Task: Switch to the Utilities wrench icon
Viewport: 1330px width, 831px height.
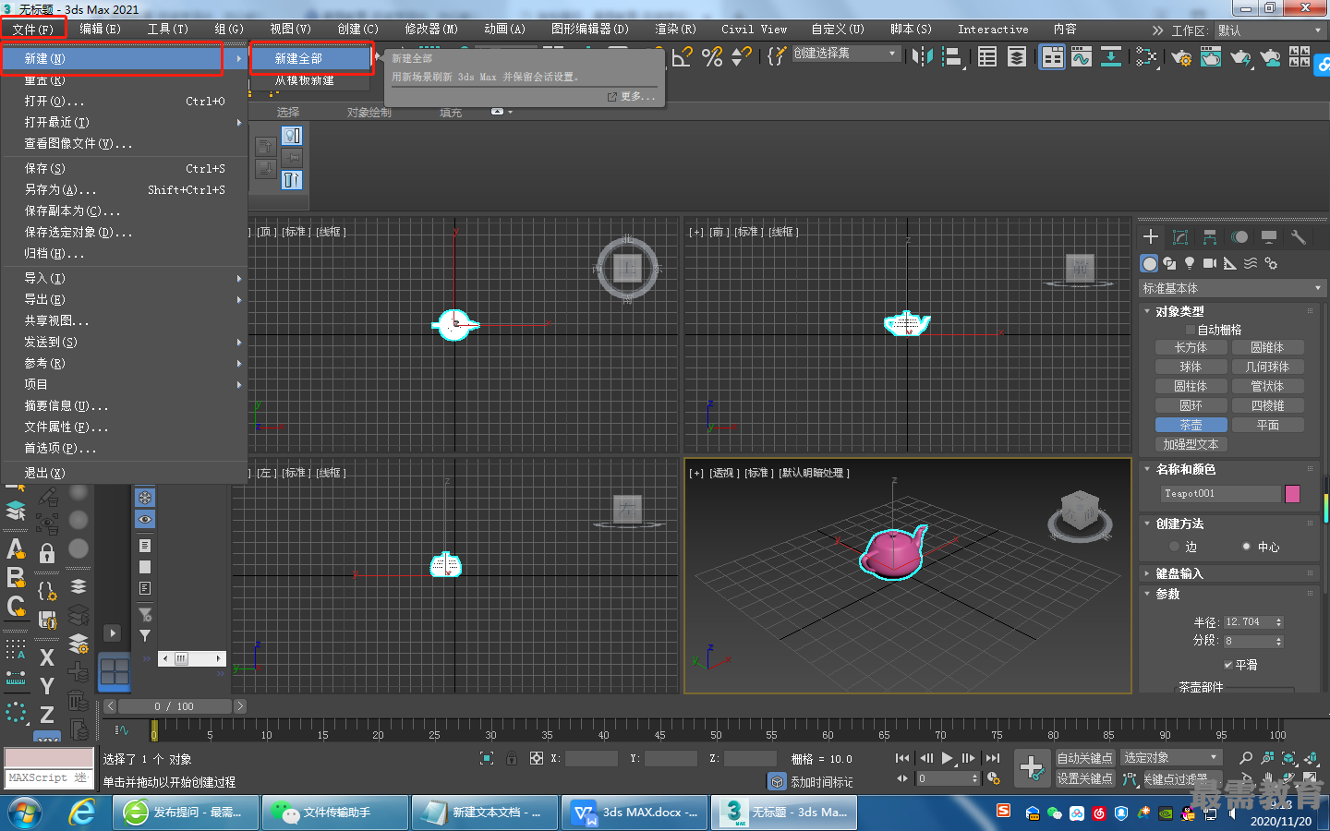Action: pyautogui.click(x=1299, y=237)
